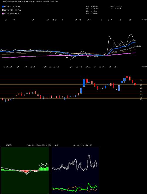The height and width of the screenshot is (194, 147).
Task: Select the 'DOW MT: 25.96' legend label
Action: click(12, 10)
